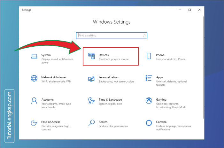Open the System settings title
The width and height of the screenshot is (224, 148).
click(x=46, y=55)
